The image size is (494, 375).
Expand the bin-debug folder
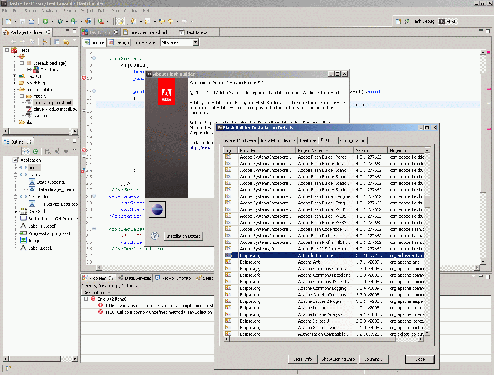point(15,83)
